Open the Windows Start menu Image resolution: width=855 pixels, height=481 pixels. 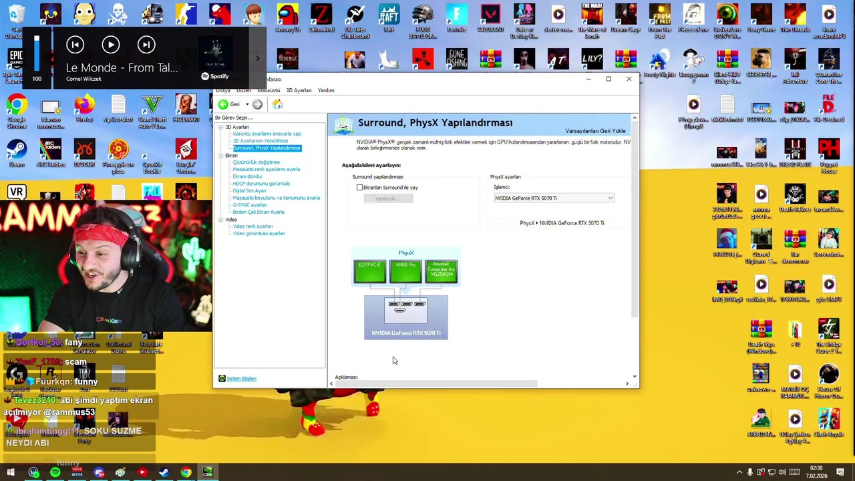pos(11,473)
